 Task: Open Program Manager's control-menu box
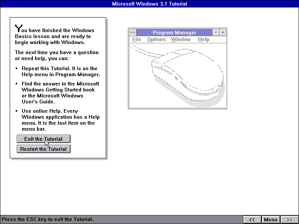(x=133, y=32)
